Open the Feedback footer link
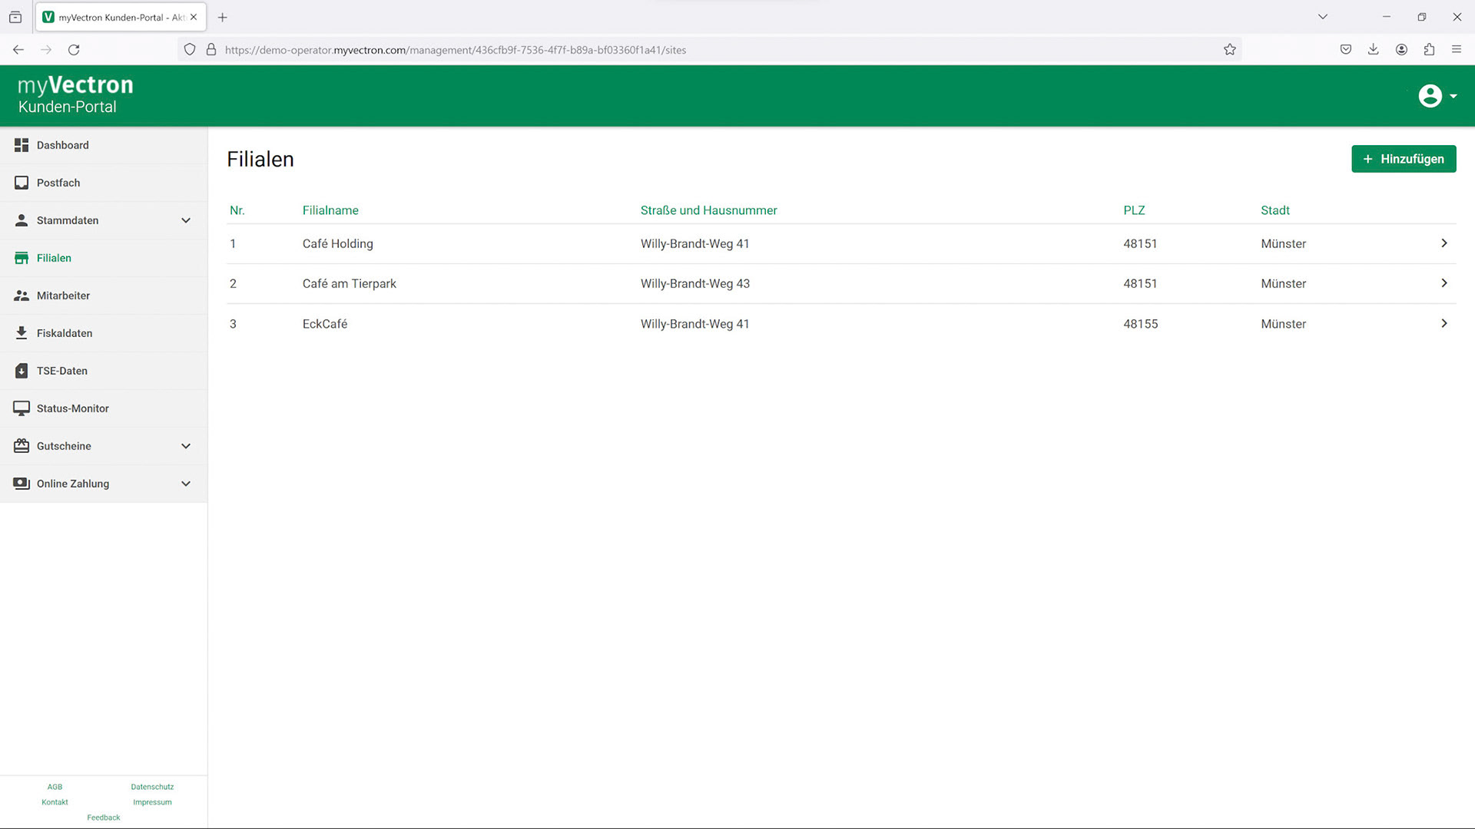Viewport: 1475px width, 829px height. click(x=104, y=817)
